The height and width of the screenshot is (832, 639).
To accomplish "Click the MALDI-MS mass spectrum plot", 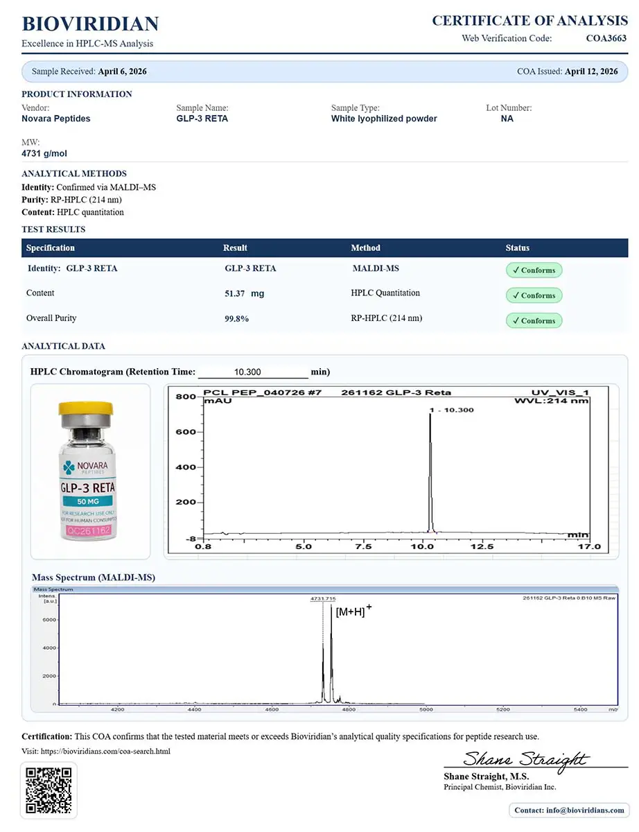I will click(x=324, y=650).
